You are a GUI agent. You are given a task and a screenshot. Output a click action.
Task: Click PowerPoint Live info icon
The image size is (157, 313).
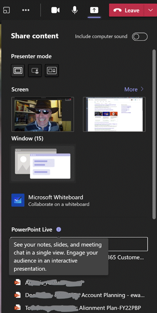point(58,230)
